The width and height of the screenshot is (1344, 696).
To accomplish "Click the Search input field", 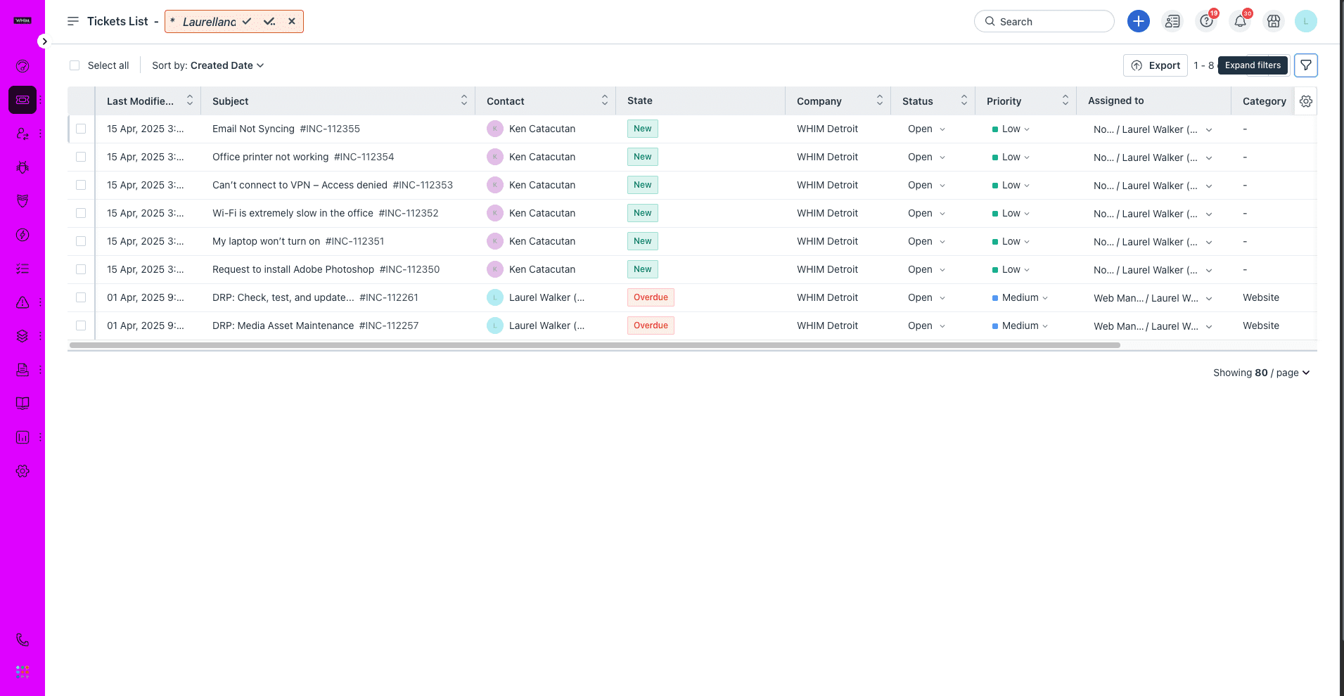I will (x=1044, y=21).
